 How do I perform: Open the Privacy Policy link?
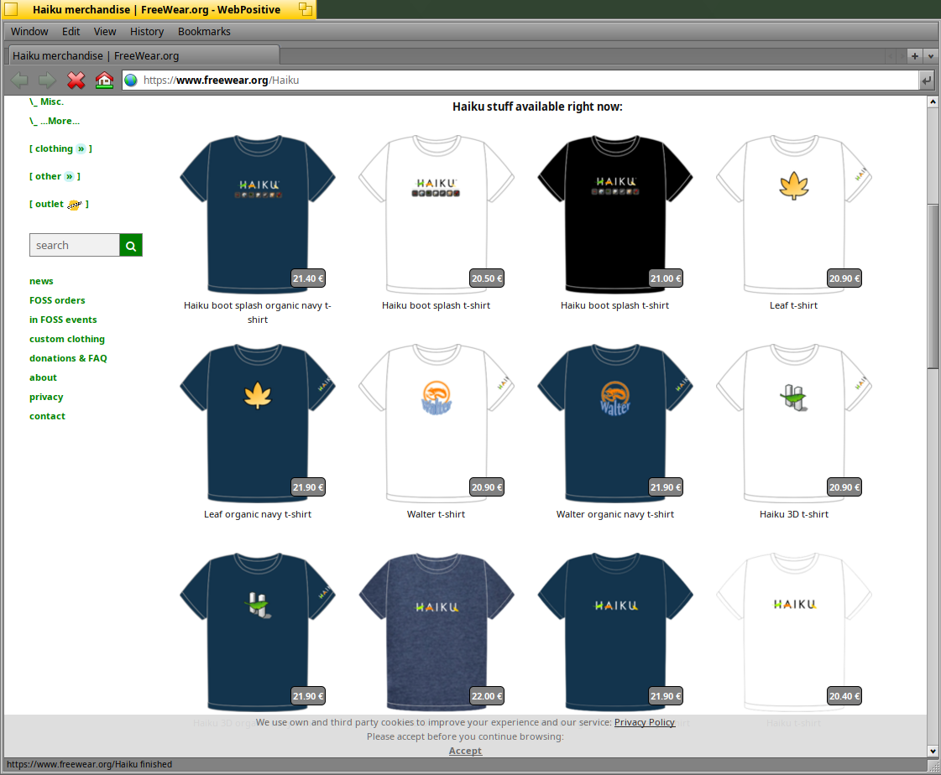click(x=645, y=722)
